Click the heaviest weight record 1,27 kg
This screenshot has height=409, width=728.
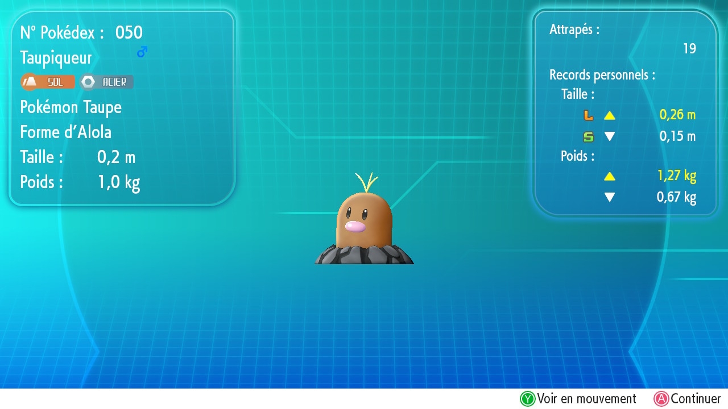point(676,176)
